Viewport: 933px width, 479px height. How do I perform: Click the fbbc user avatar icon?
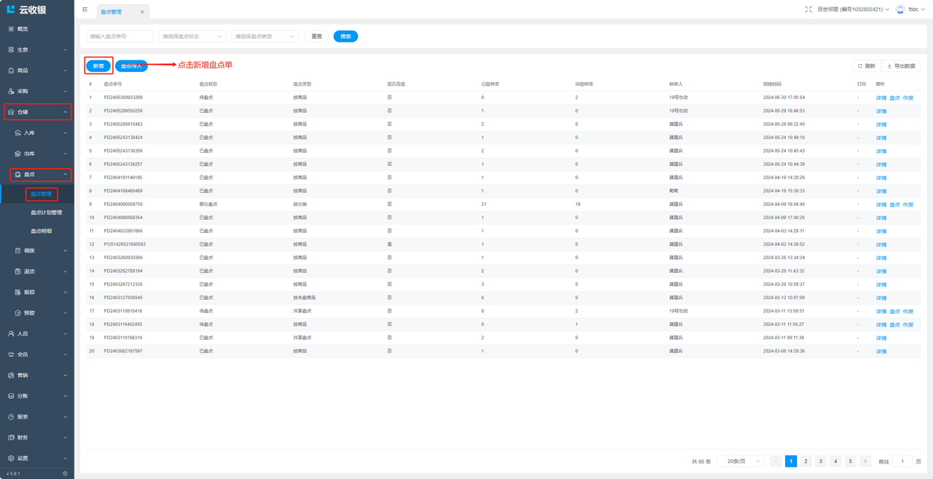pos(900,9)
